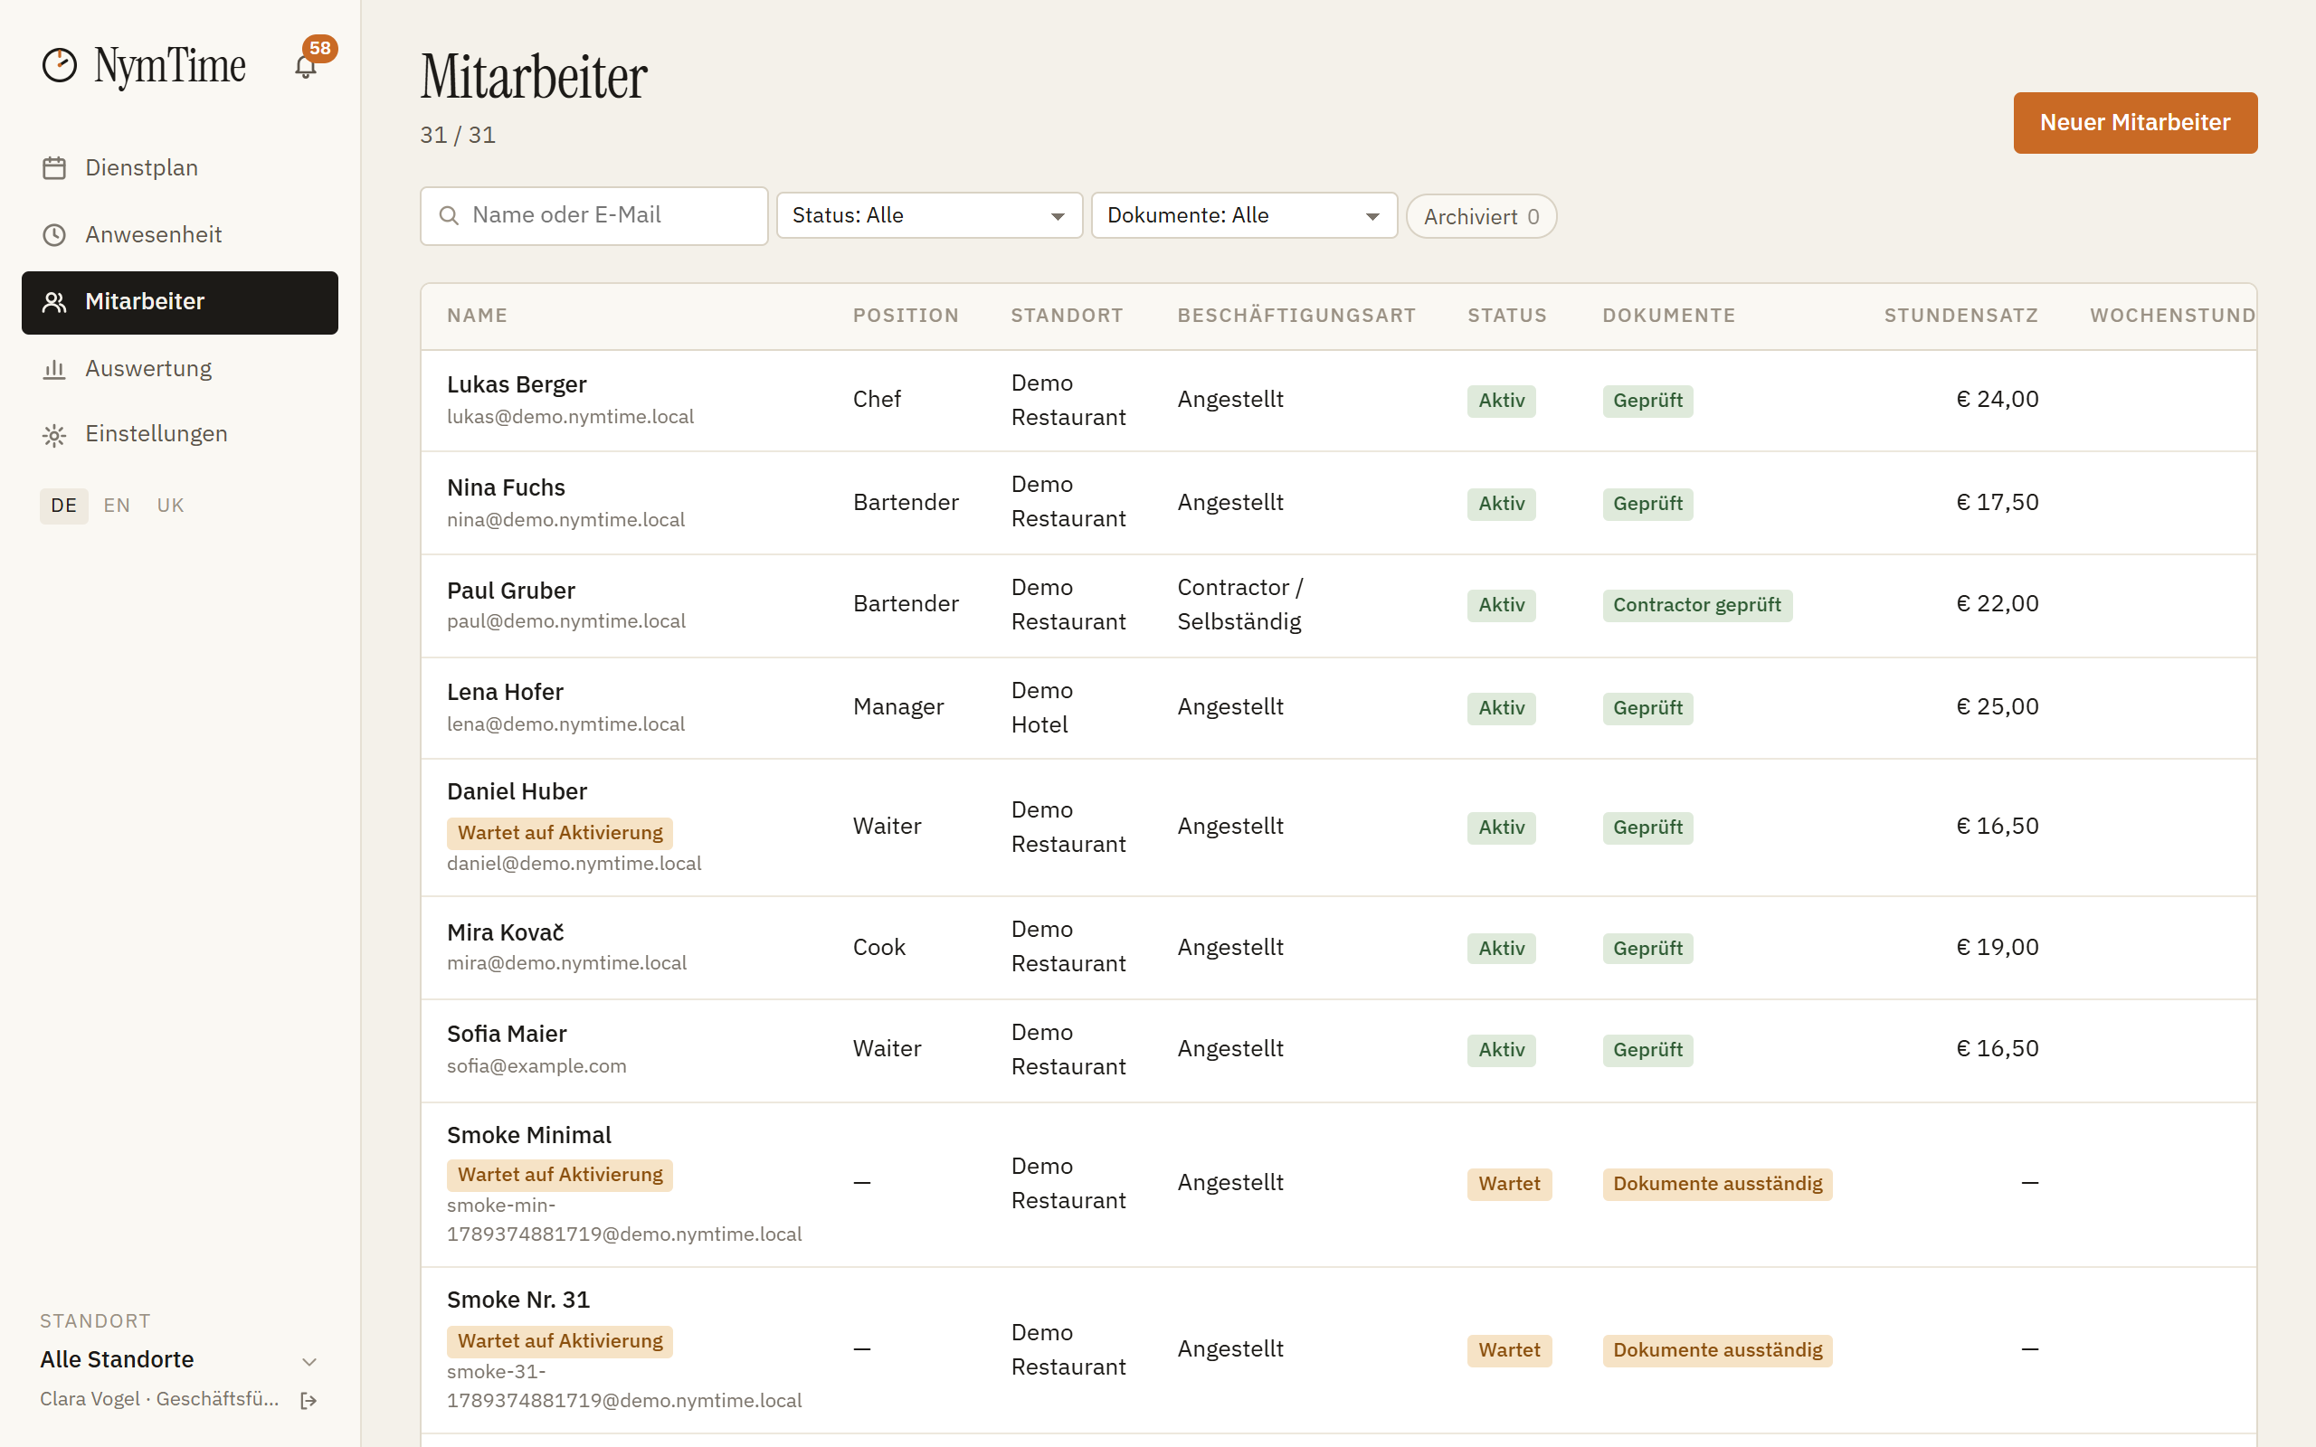2316x1447 pixels.
Task: Click the Dienstplan calendar icon
Action: point(54,168)
